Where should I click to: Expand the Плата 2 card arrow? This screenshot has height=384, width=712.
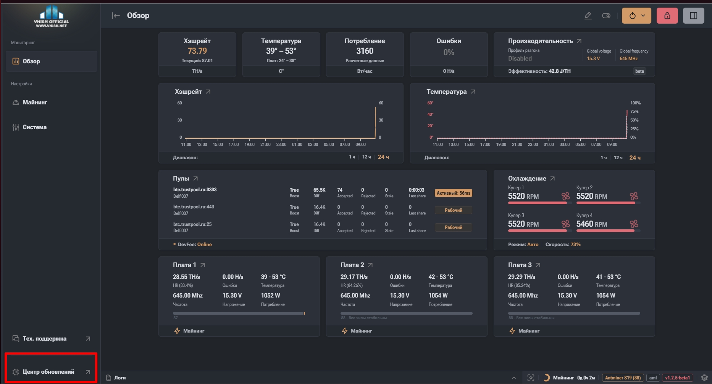(x=370, y=265)
